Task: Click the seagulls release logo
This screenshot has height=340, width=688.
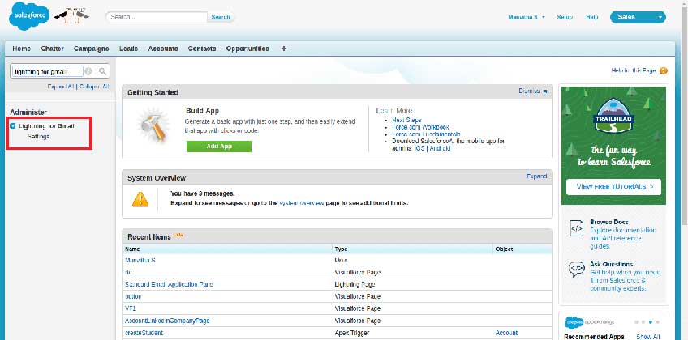Action: click(71, 15)
